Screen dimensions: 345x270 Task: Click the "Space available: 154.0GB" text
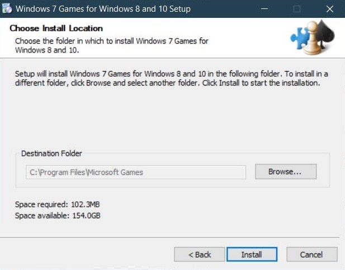(58, 215)
